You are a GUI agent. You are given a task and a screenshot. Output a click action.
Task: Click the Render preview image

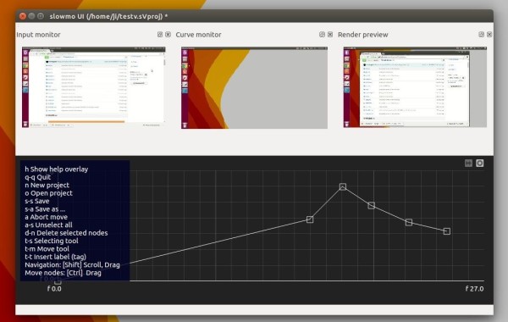tap(415, 87)
